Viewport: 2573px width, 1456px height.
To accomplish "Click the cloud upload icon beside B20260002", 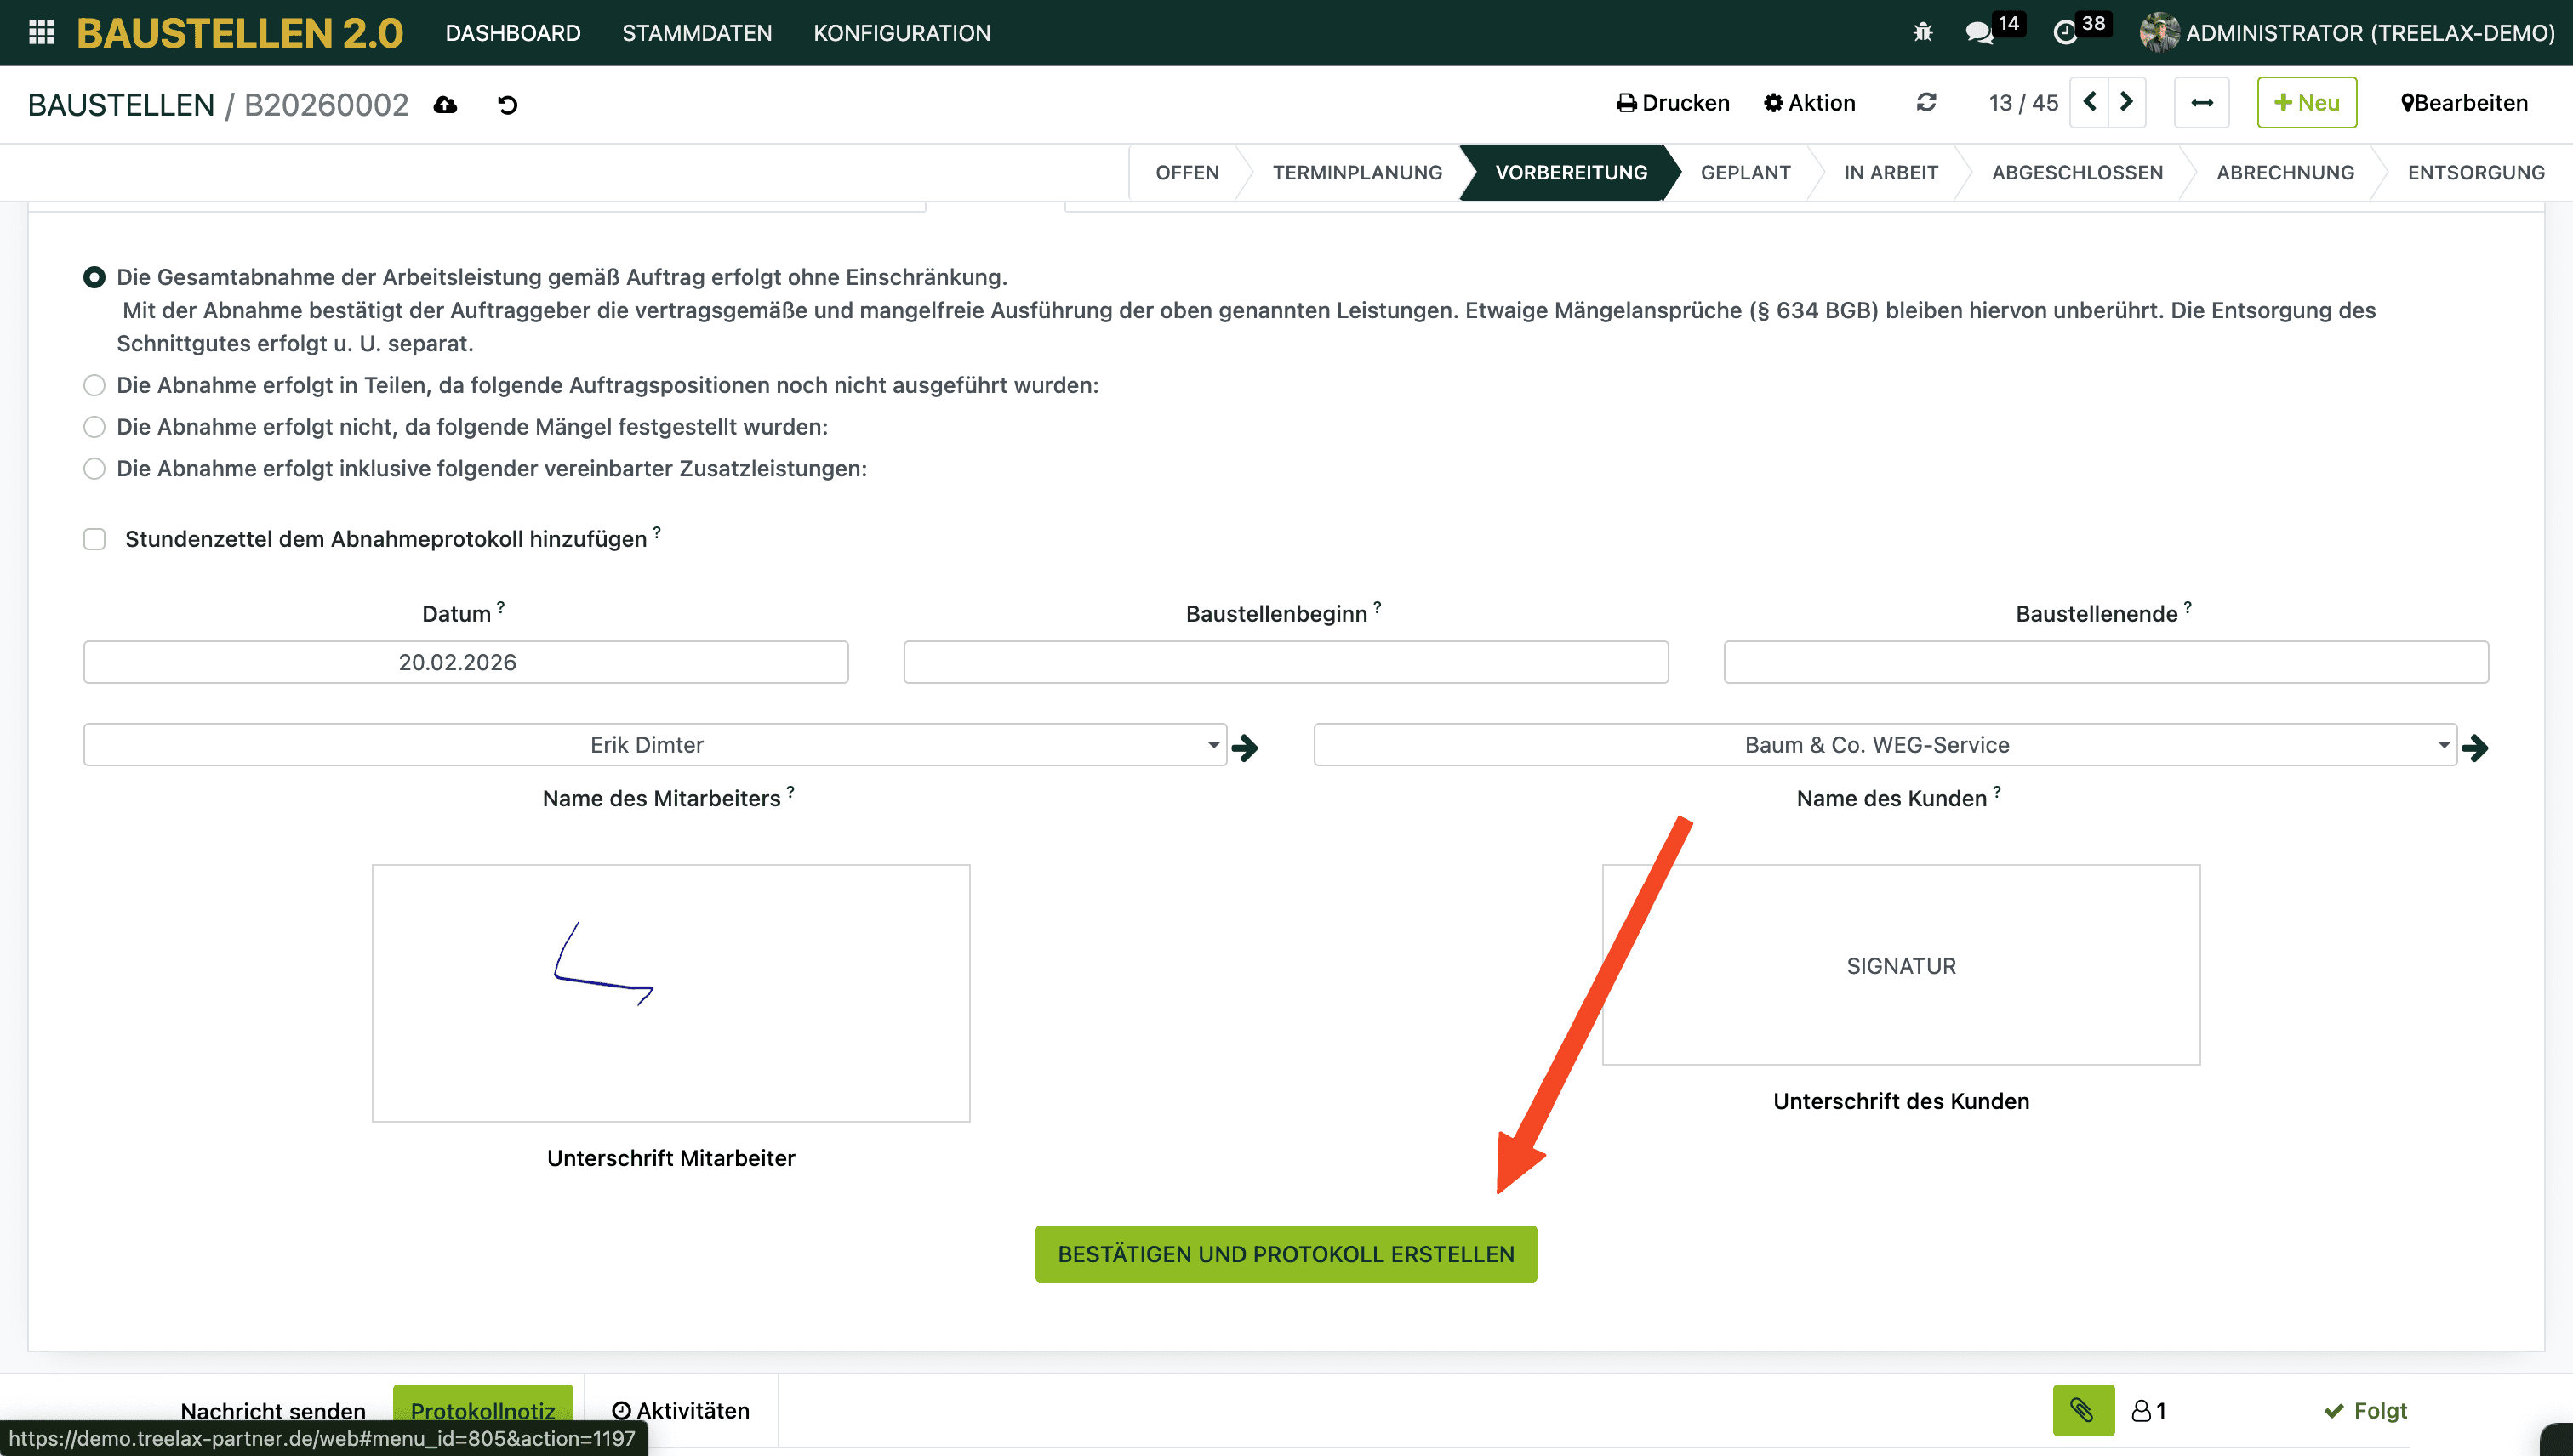I will [445, 104].
